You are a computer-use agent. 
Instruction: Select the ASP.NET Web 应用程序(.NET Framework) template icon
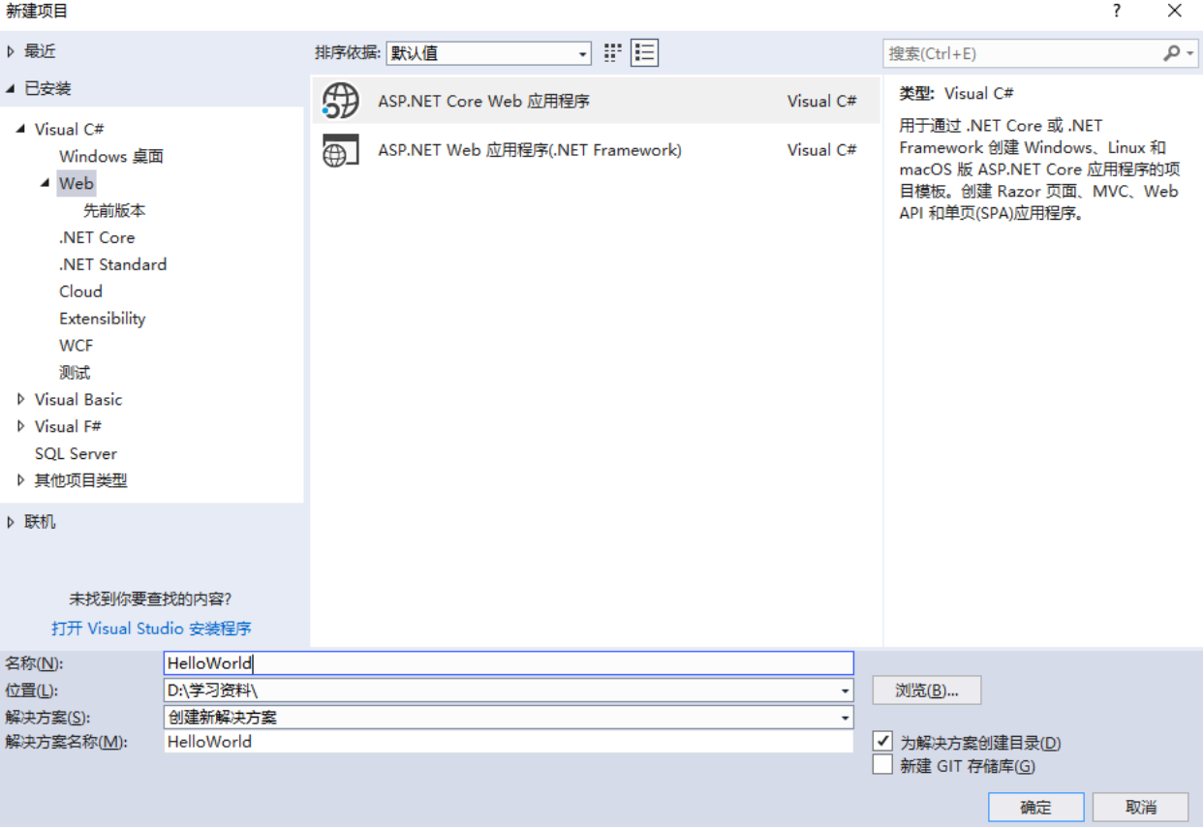pos(341,150)
